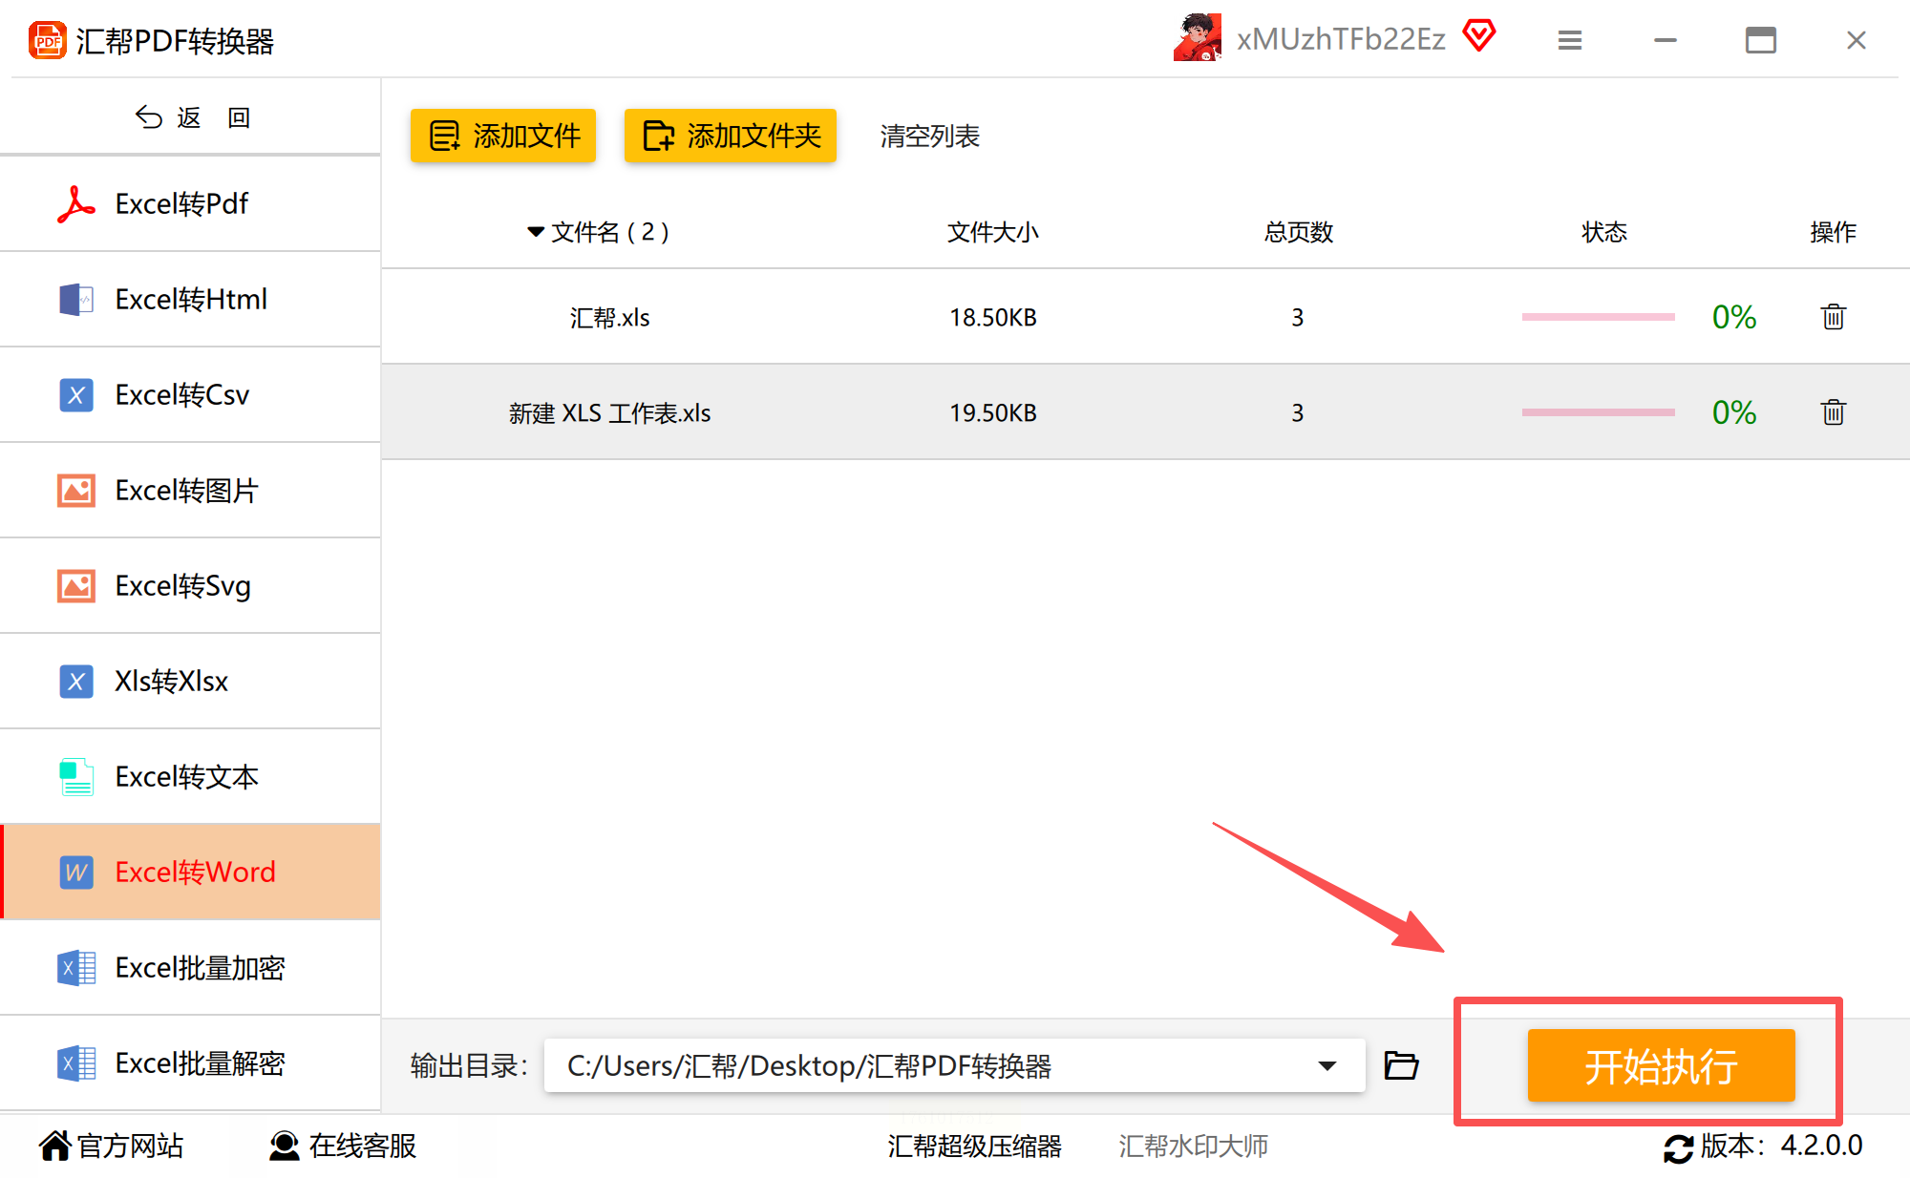The image size is (1910, 1178).
Task: Click the VIP diamond icon beside username
Action: point(1479,37)
